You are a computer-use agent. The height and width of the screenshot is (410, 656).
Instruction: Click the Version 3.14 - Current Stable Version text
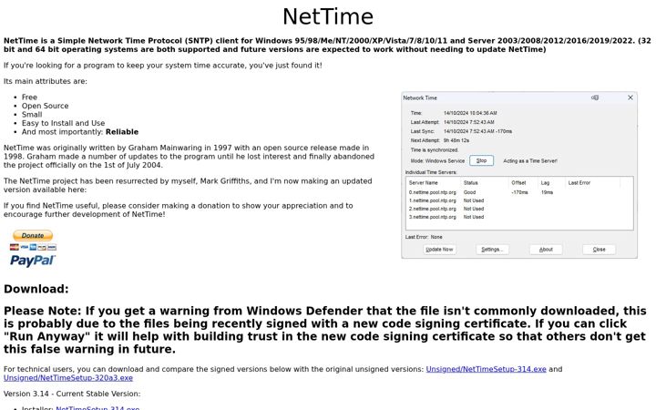click(x=72, y=394)
